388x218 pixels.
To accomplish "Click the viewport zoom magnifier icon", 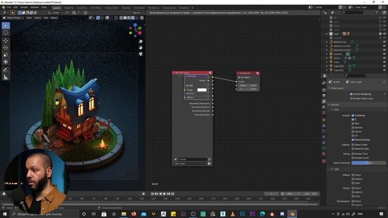I will pos(141,42).
